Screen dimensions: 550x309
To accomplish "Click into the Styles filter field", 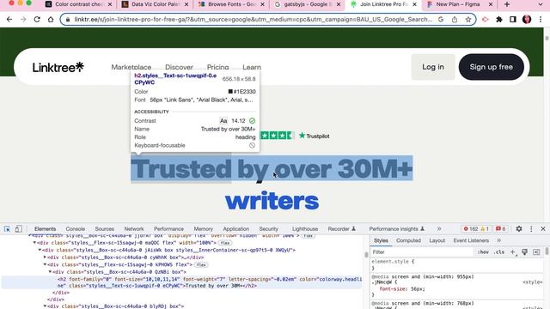I will [422, 251].
